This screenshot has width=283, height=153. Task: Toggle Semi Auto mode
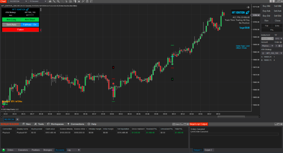click(x=11, y=25)
